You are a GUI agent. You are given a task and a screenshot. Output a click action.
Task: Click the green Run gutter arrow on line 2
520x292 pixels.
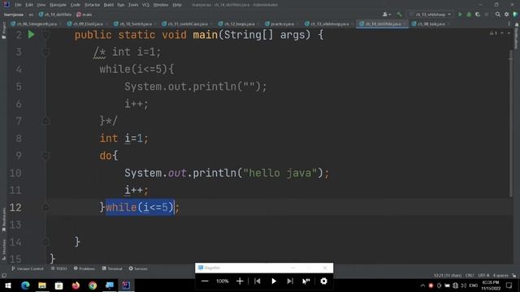pos(31,34)
